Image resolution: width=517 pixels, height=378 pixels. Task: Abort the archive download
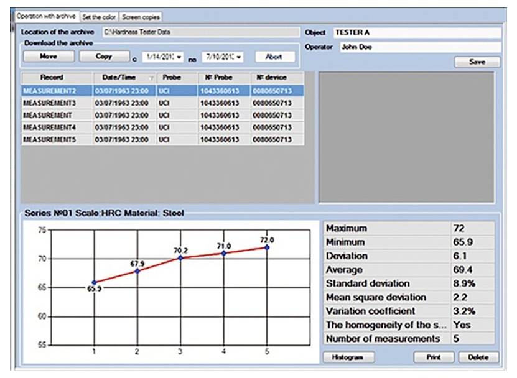[274, 55]
